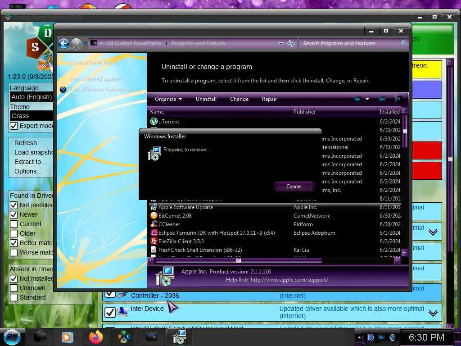Expand the driver row chevron above Intel Device

(433, 232)
